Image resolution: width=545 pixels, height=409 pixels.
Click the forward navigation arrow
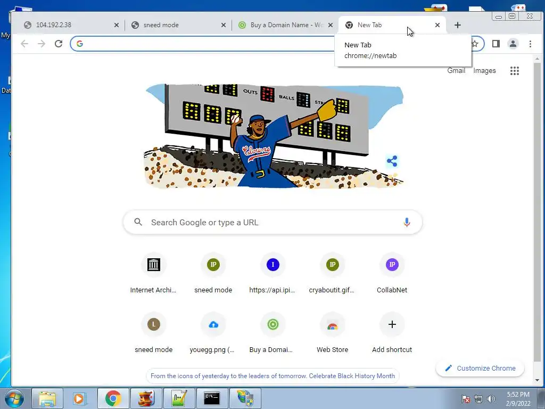point(42,44)
